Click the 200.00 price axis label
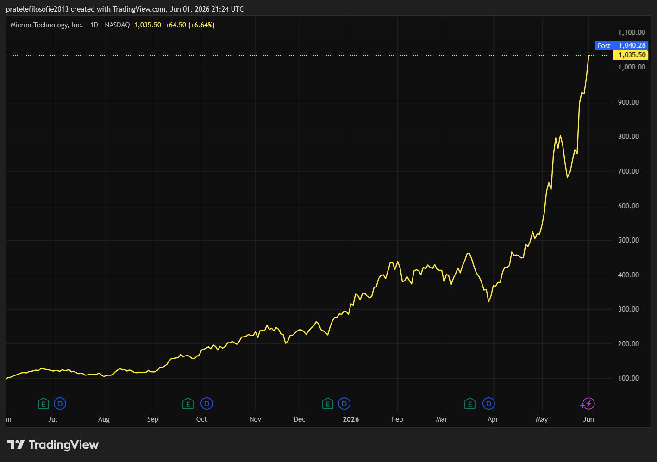Viewport: 657px width, 462px height. (x=629, y=344)
